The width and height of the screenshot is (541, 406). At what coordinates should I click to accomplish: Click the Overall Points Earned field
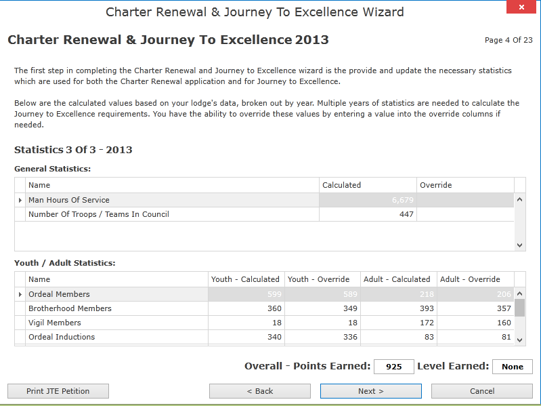tap(393, 367)
